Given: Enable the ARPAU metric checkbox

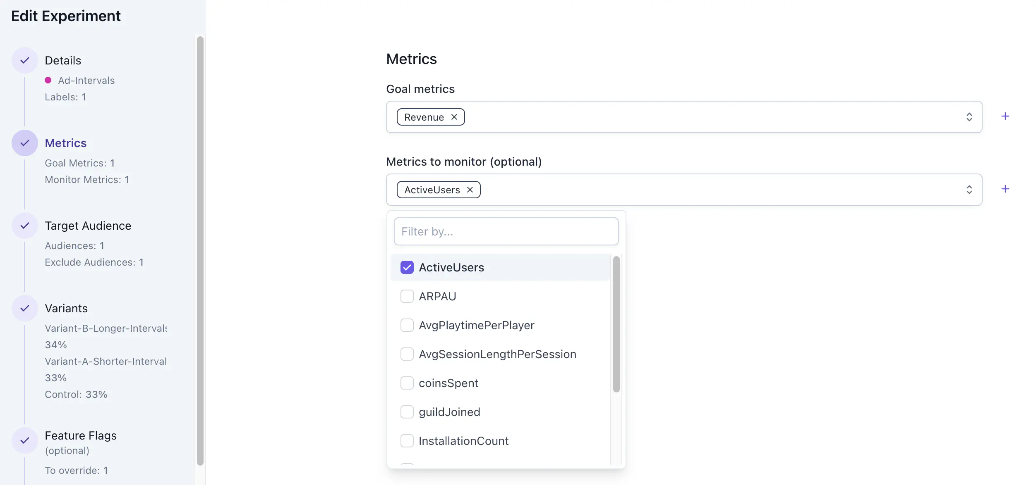Looking at the screenshot, I should pyautogui.click(x=407, y=296).
